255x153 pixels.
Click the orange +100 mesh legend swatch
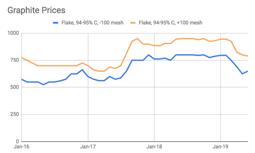pyautogui.click(x=133, y=23)
